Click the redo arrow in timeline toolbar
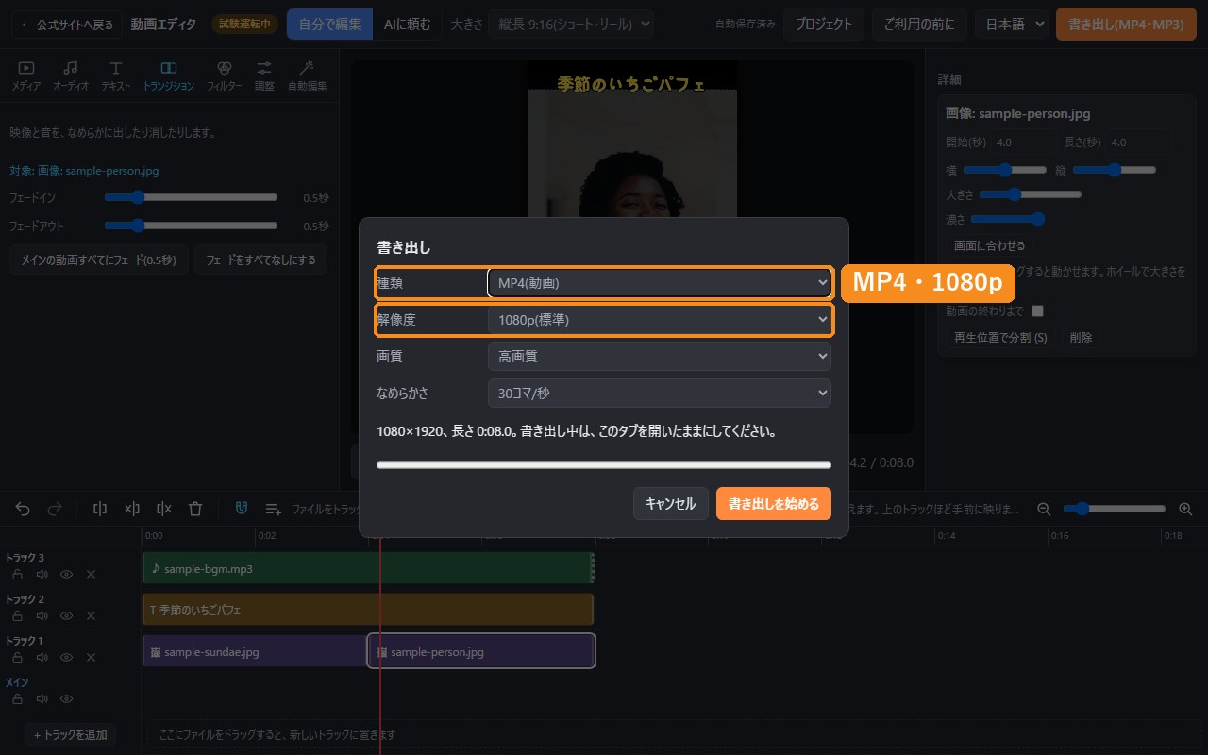The image size is (1208, 755). 55,509
